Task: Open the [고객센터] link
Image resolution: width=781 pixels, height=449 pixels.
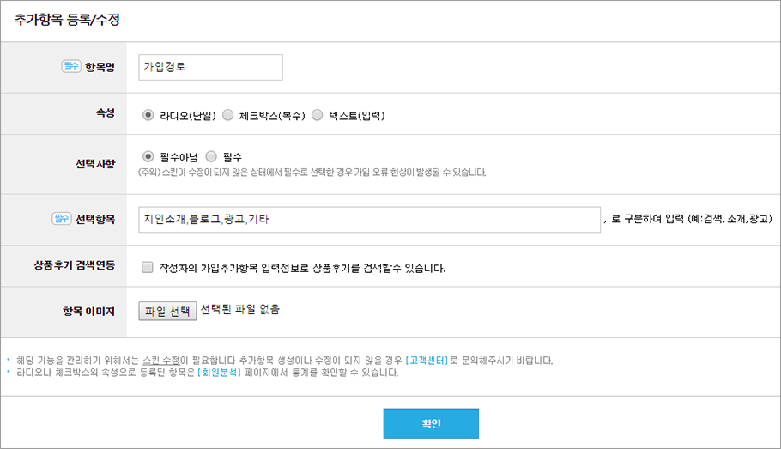Action: 427,361
